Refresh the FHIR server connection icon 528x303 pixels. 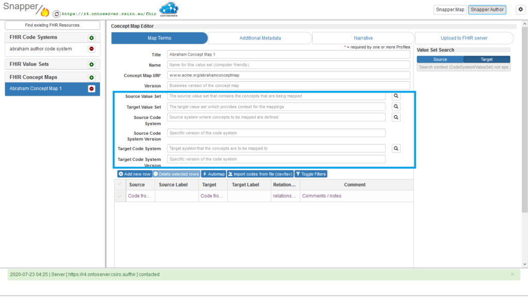(56, 14)
